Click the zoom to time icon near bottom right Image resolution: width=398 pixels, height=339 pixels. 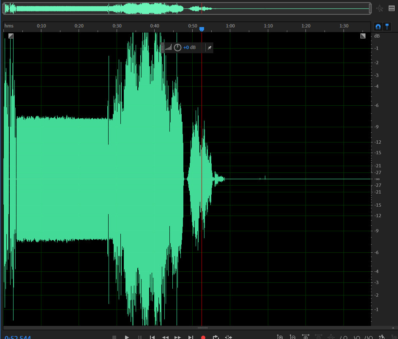tap(382, 337)
